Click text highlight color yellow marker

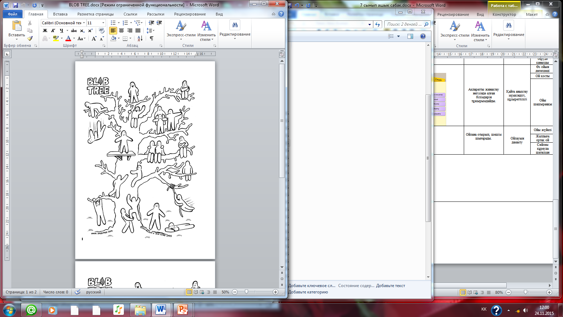(x=56, y=38)
